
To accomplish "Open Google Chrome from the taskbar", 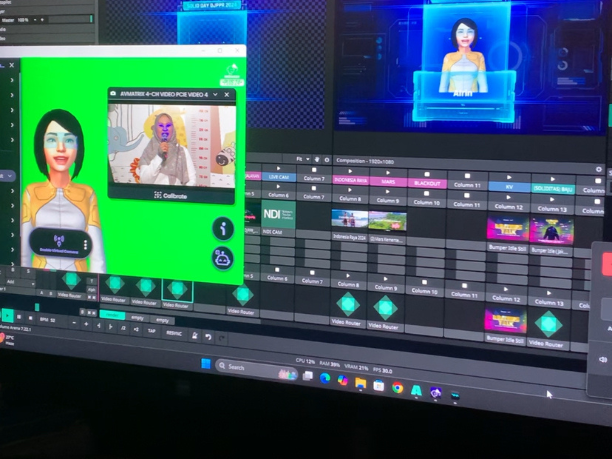I will [x=397, y=388].
